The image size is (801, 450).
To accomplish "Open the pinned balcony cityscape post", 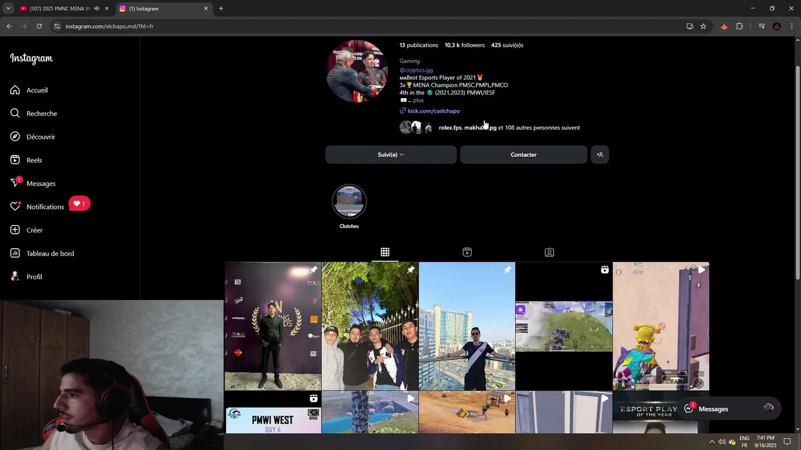I will point(467,326).
